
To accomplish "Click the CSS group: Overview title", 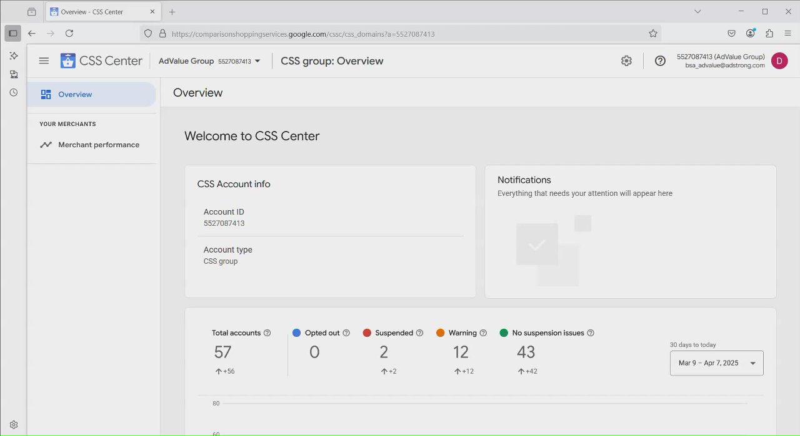I will (x=332, y=61).
